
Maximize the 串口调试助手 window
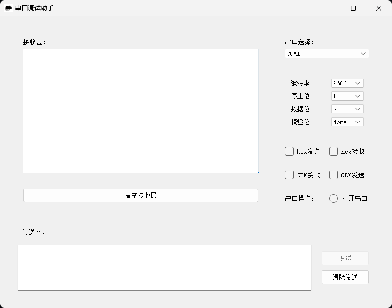pos(353,8)
